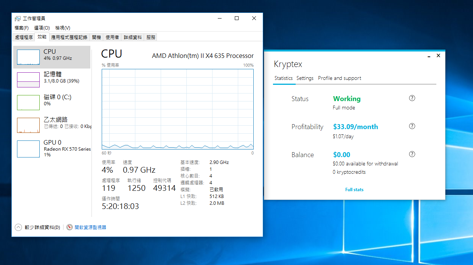The width and height of the screenshot is (473, 265).
Task: Click the green Working status text
Action: click(x=347, y=99)
